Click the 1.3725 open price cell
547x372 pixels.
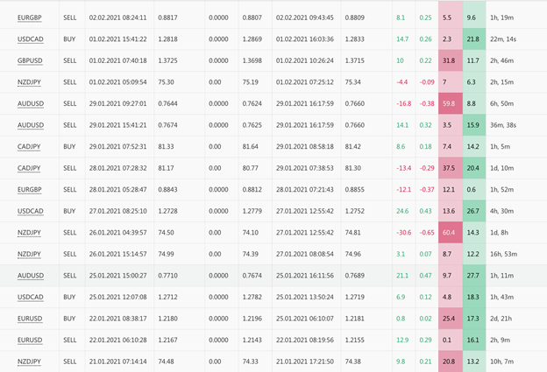167,60
